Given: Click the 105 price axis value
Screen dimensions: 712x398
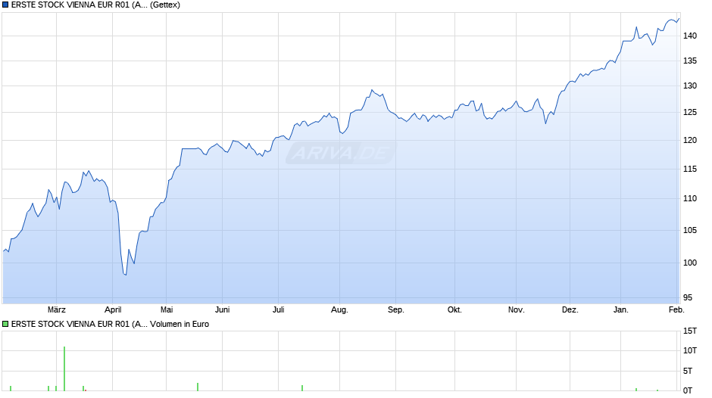Looking at the screenshot, I should point(690,230).
